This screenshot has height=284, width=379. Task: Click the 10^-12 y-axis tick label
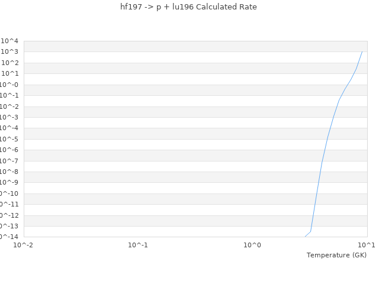click(x=9, y=215)
